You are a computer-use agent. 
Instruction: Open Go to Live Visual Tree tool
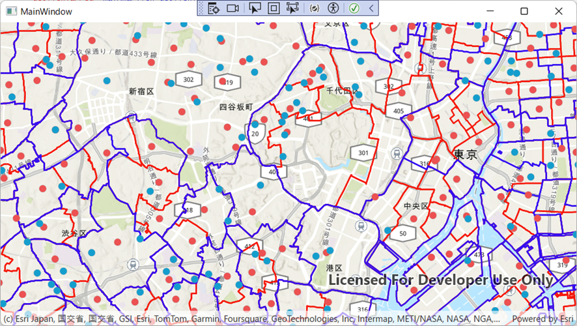(x=214, y=8)
